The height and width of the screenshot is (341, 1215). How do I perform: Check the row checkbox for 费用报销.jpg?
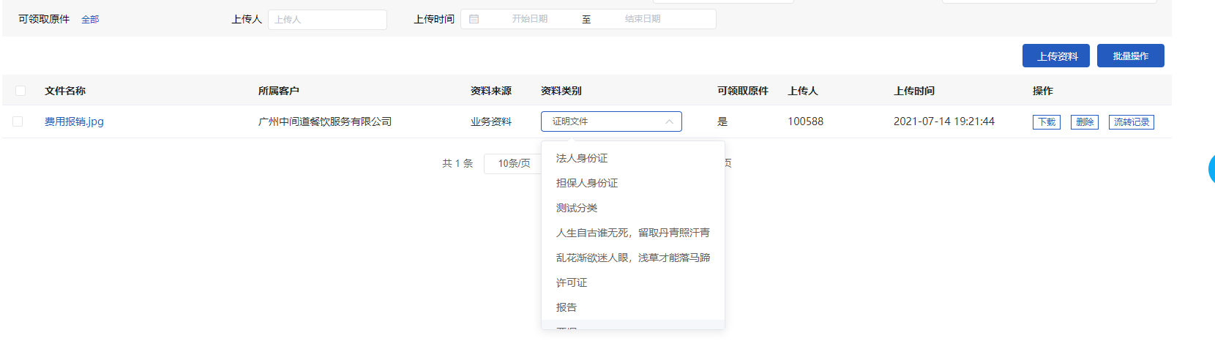click(x=18, y=121)
